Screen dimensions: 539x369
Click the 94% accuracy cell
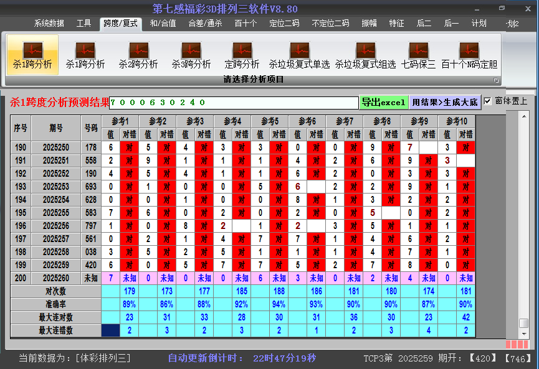(279, 304)
